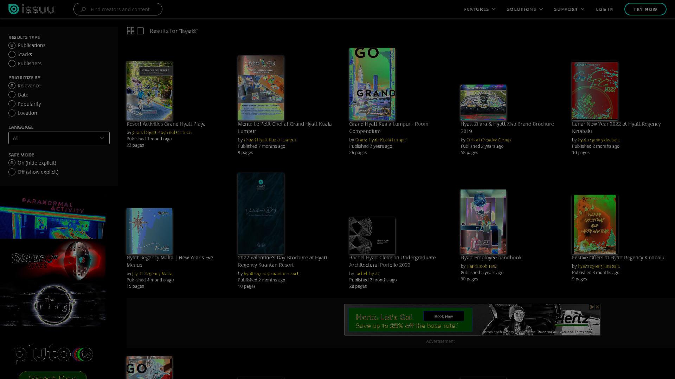Select the Stacks results type
The image size is (675, 379).
(12, 54)
